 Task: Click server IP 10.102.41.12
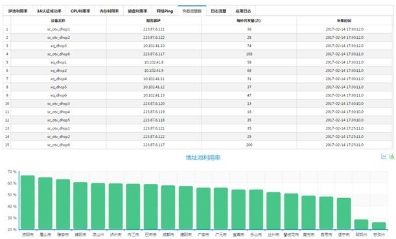(154, 87)
